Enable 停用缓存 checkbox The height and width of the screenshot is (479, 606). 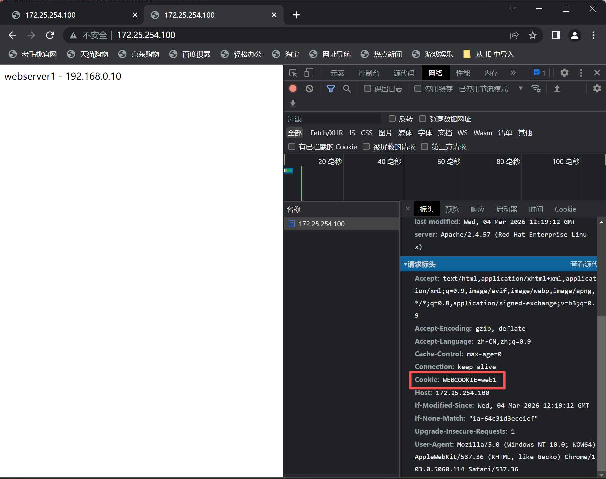(418, 89)
